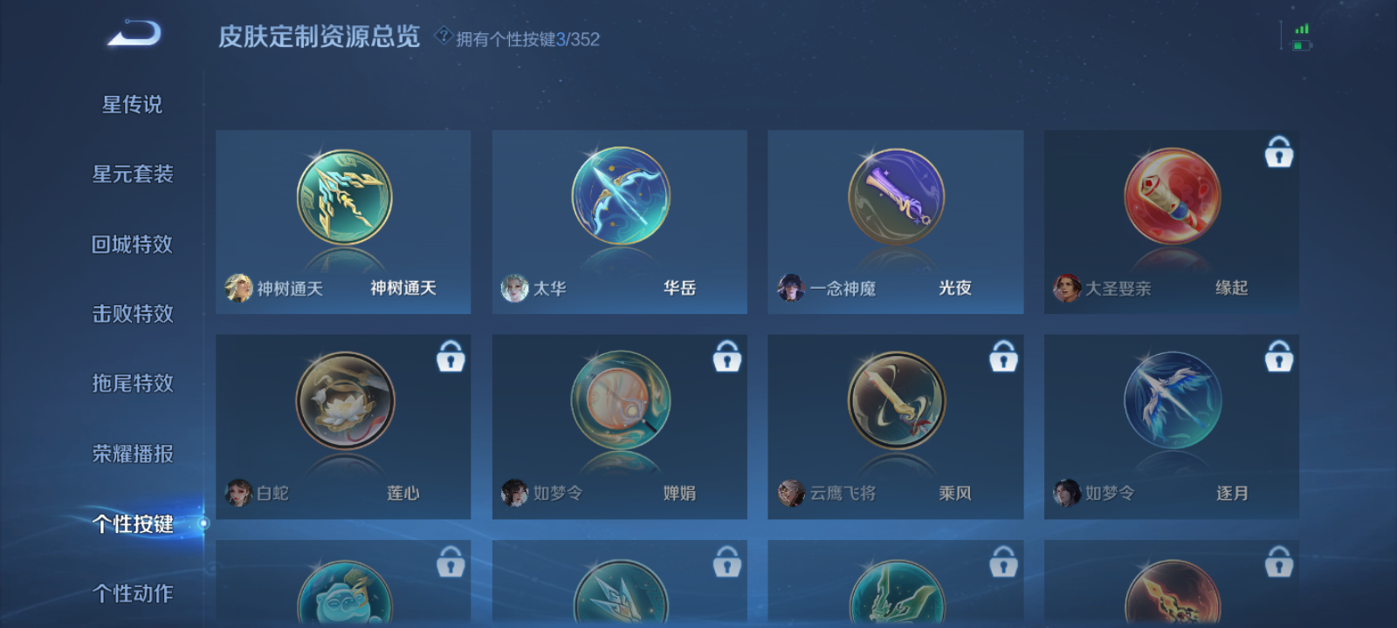Click the 逐月 phoenix key icon
Image resolution: width=1397 pixels, height=628 pixels.
coord(1173,401)
